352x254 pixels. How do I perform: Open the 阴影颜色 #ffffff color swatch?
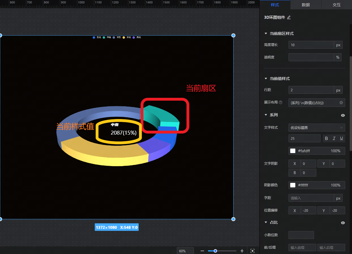point(293,185)
